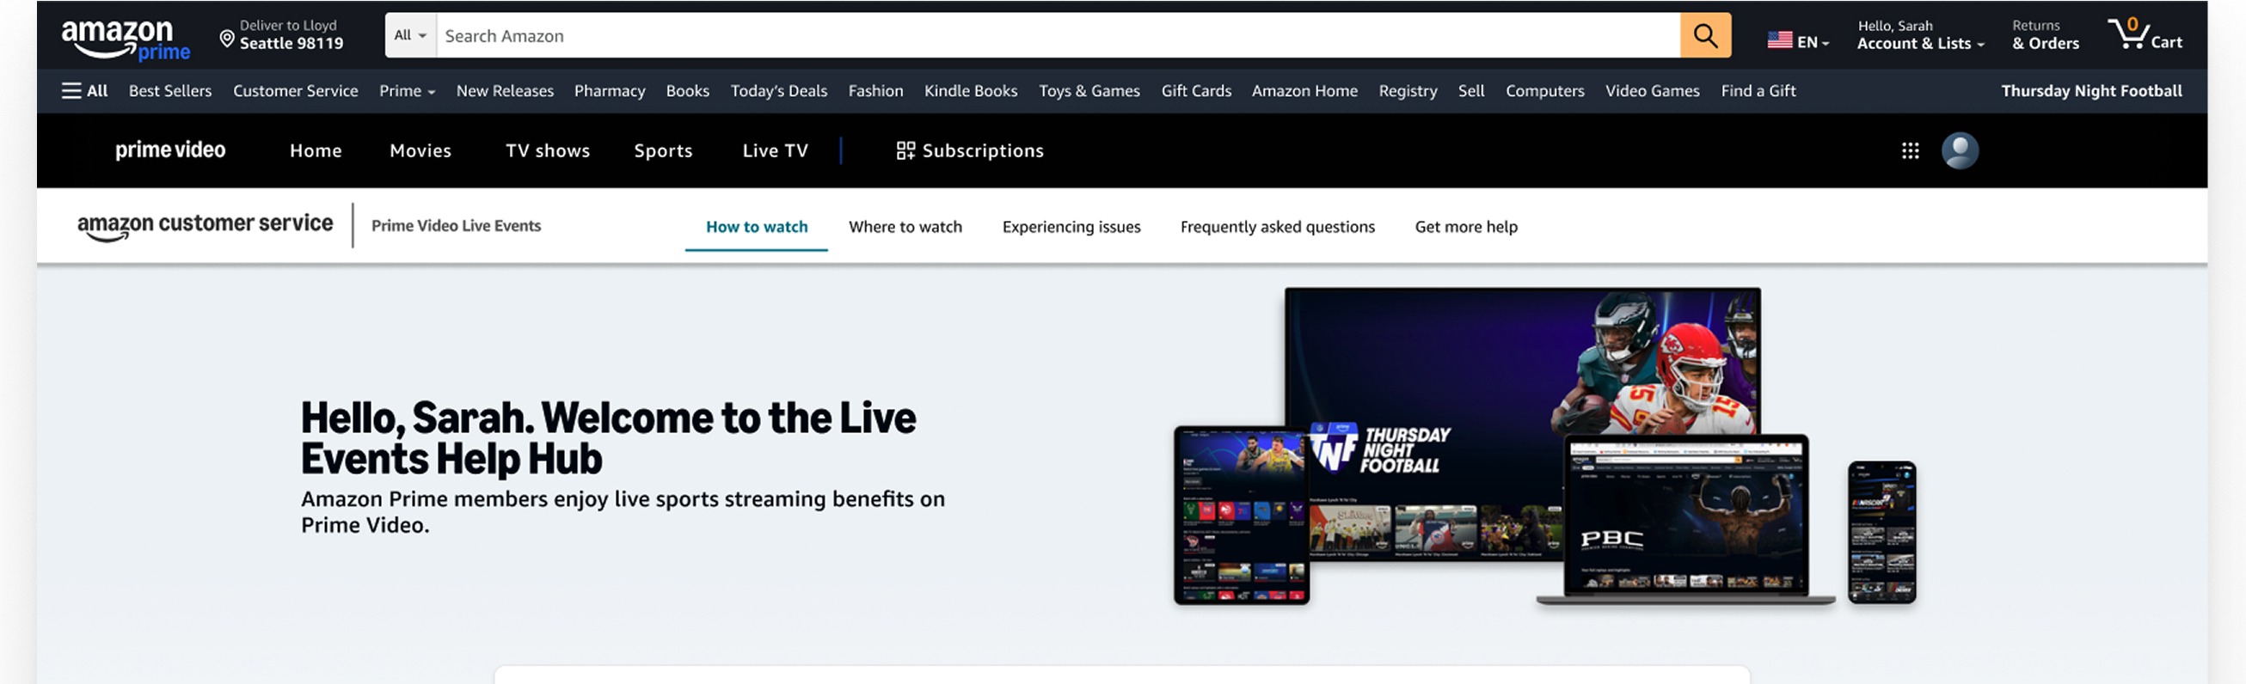Click the Amazon Prime logo

click(125, 40)
